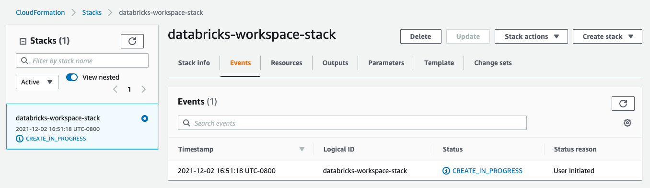Click the disabled Update button
Screen dimensions: 650x188
pyautogui.click(x=468, y=36)
